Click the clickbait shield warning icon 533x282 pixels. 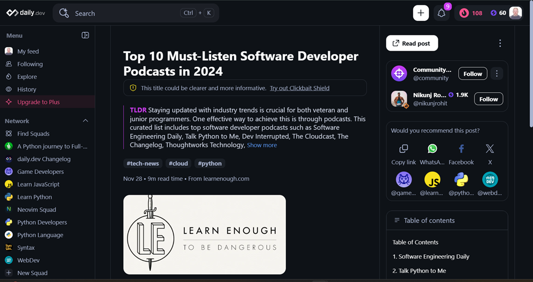(x=133, y=88)
